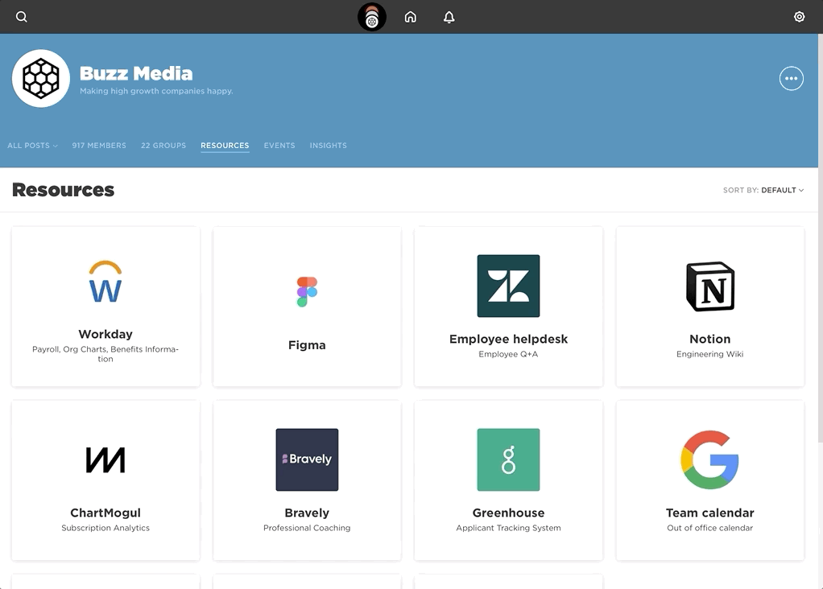This screenshot has height=589, width=823.
Task: Open notifications bell icon
Action: click(x=449, y=18)
